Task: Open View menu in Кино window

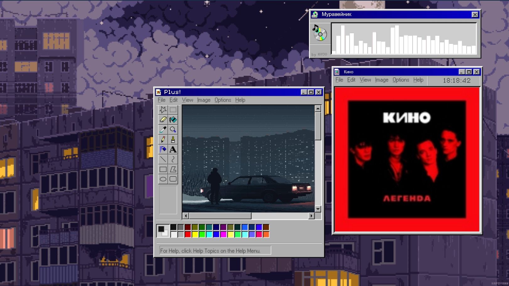Action: (x=365, y=80)
